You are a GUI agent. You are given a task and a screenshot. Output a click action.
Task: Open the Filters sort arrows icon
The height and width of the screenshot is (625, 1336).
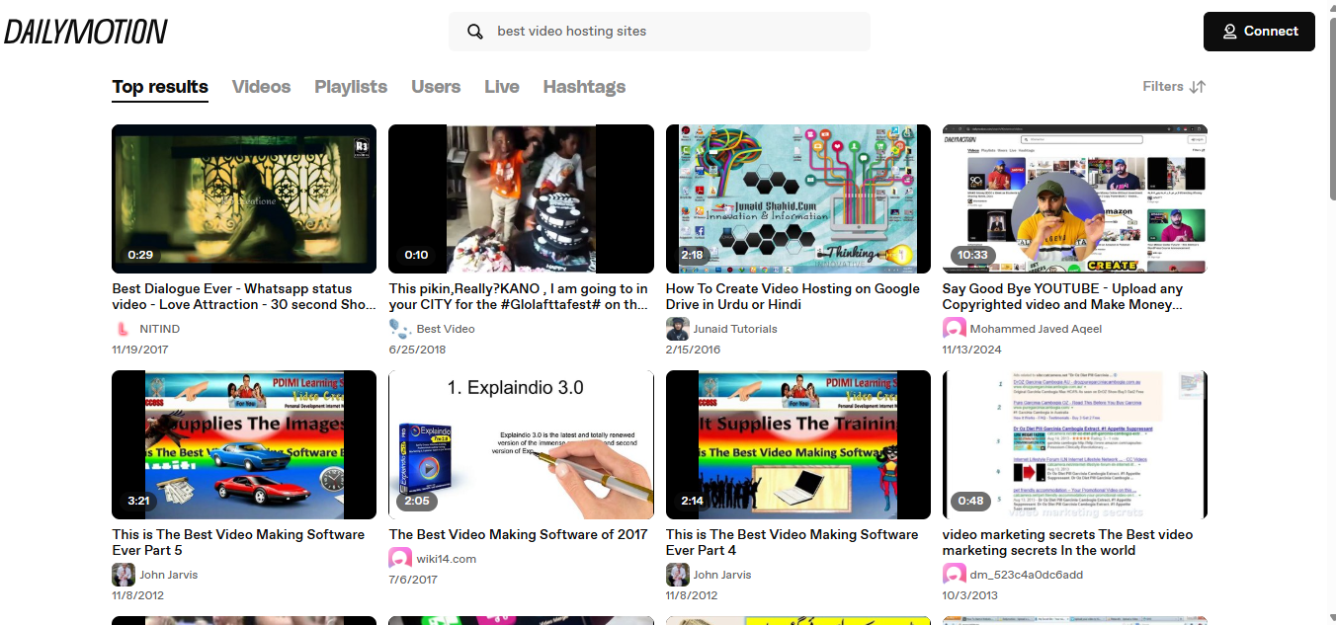1198,87
